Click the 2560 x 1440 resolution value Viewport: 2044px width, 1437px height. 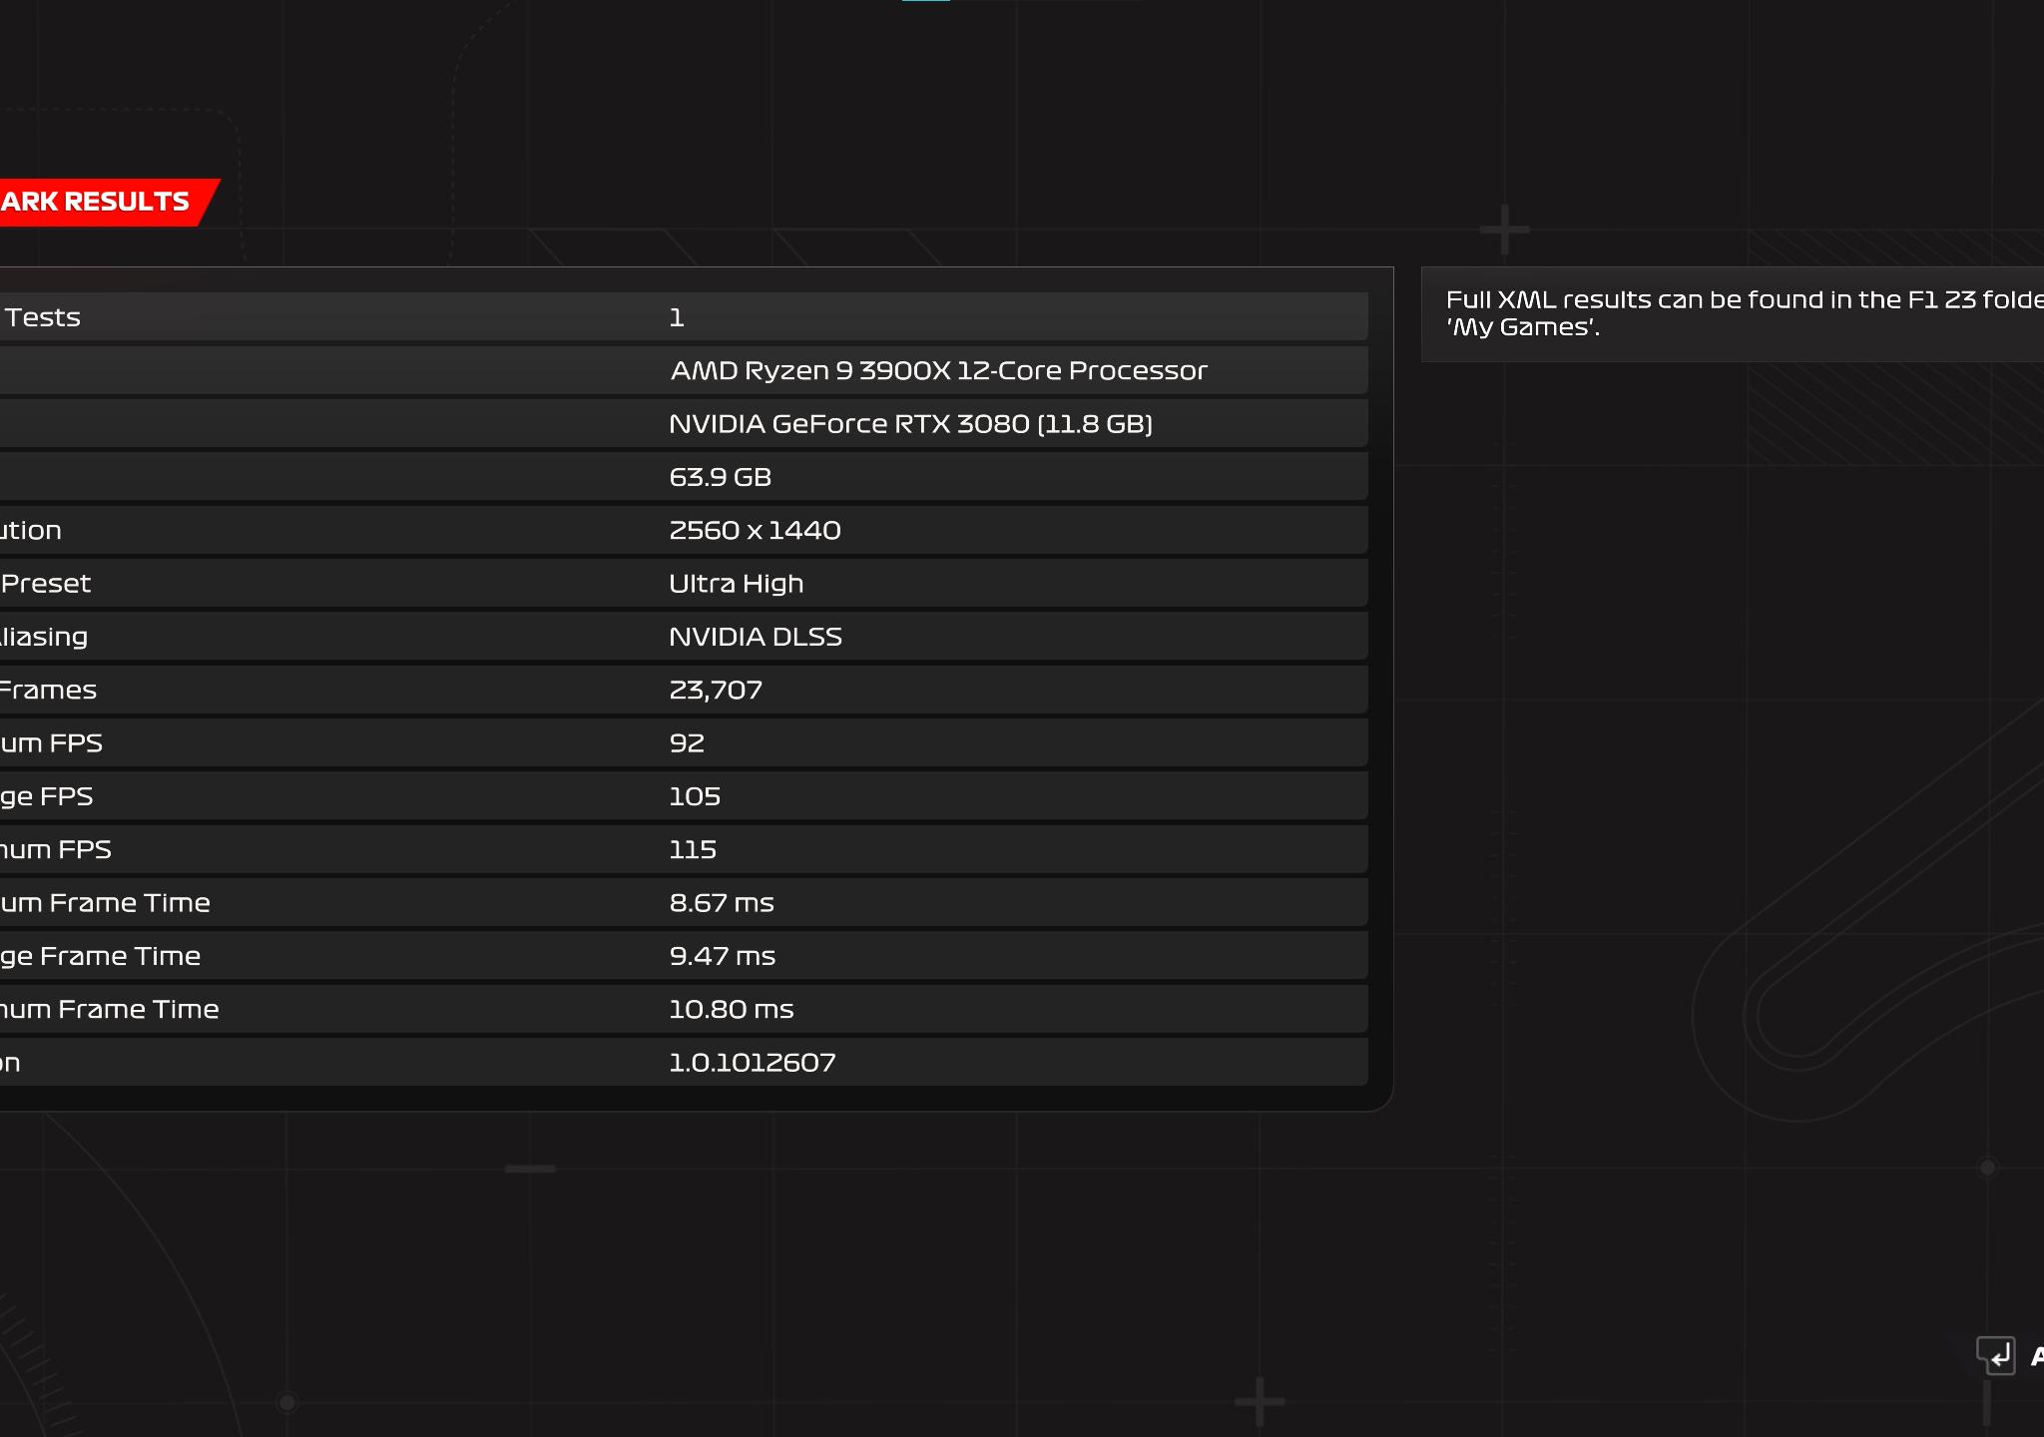coord(755,530)
